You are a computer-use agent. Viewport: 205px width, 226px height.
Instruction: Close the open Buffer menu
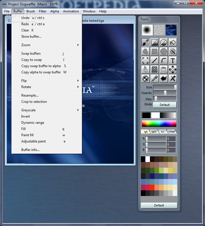pos(18,11)
